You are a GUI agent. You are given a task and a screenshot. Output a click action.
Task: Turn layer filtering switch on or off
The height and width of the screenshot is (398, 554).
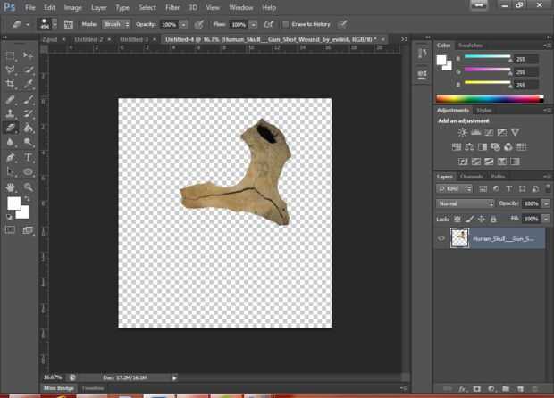pyautogui.click(x=548, y=188)
